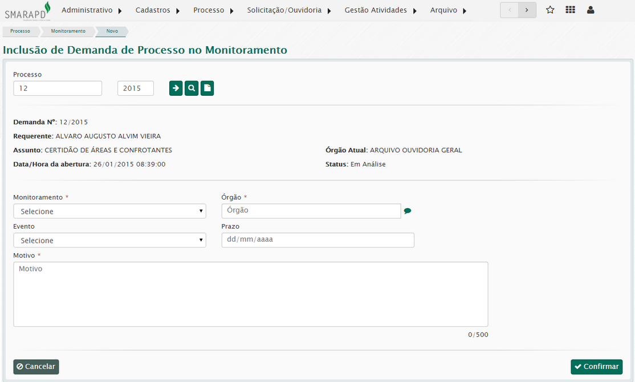Click the green arrow load process button

(176, 88)
